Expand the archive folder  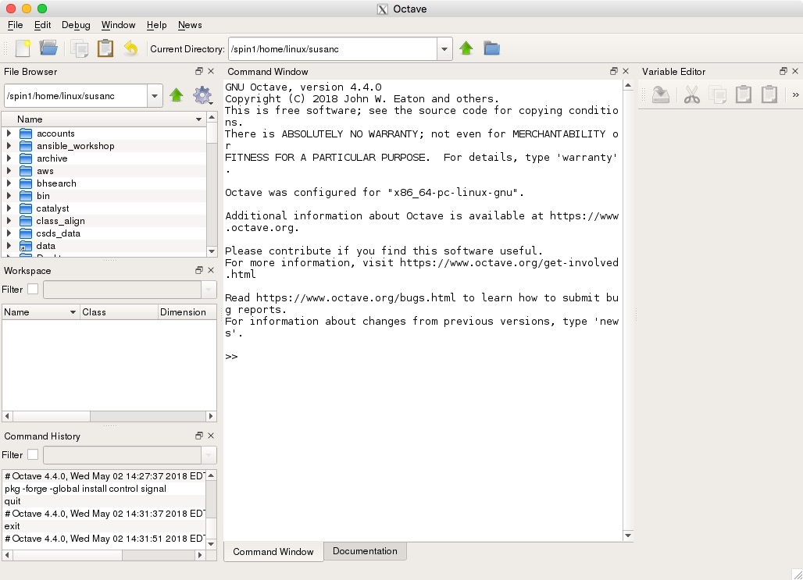9,158
